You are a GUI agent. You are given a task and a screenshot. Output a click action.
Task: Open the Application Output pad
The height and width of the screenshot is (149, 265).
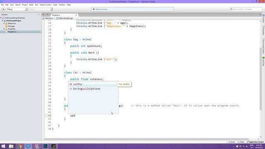tap(255, 142)
